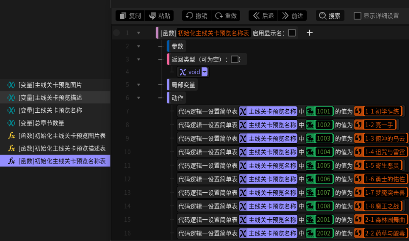Click the plus icon beside 启用显示名
The height and width of the screenshot is (241, 409).
pos(309,33)
